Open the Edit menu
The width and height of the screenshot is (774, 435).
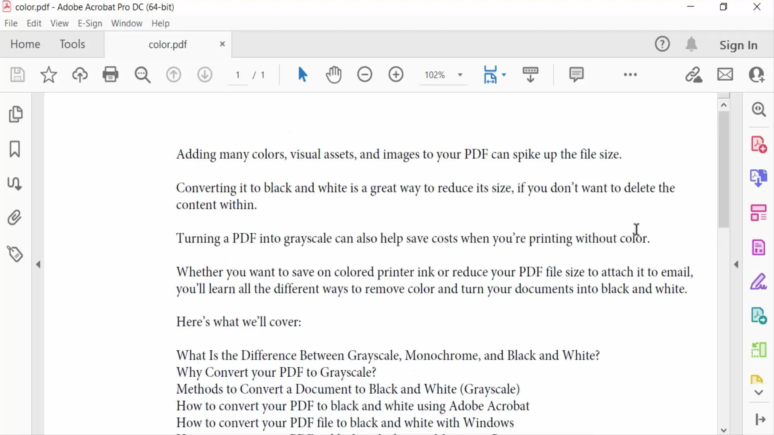click(34, 23)
